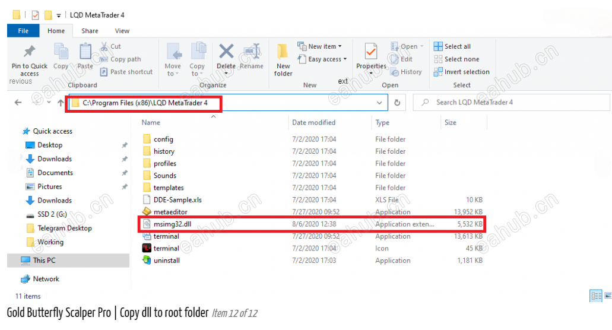Image resolution: width=612 pixels, height=330 pixels.
Task: Sort by the Name column header
Action: coord(151,122)
